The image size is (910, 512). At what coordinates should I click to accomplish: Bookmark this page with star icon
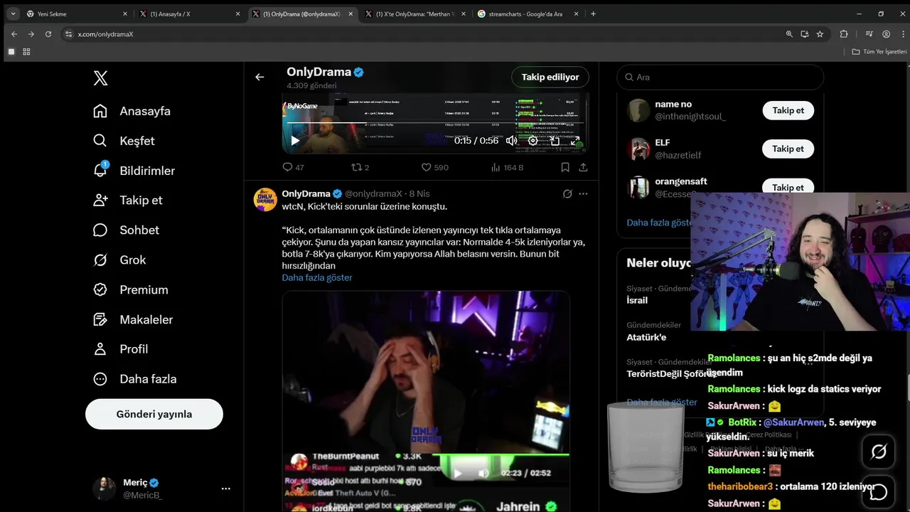click(x=820, y=33)
